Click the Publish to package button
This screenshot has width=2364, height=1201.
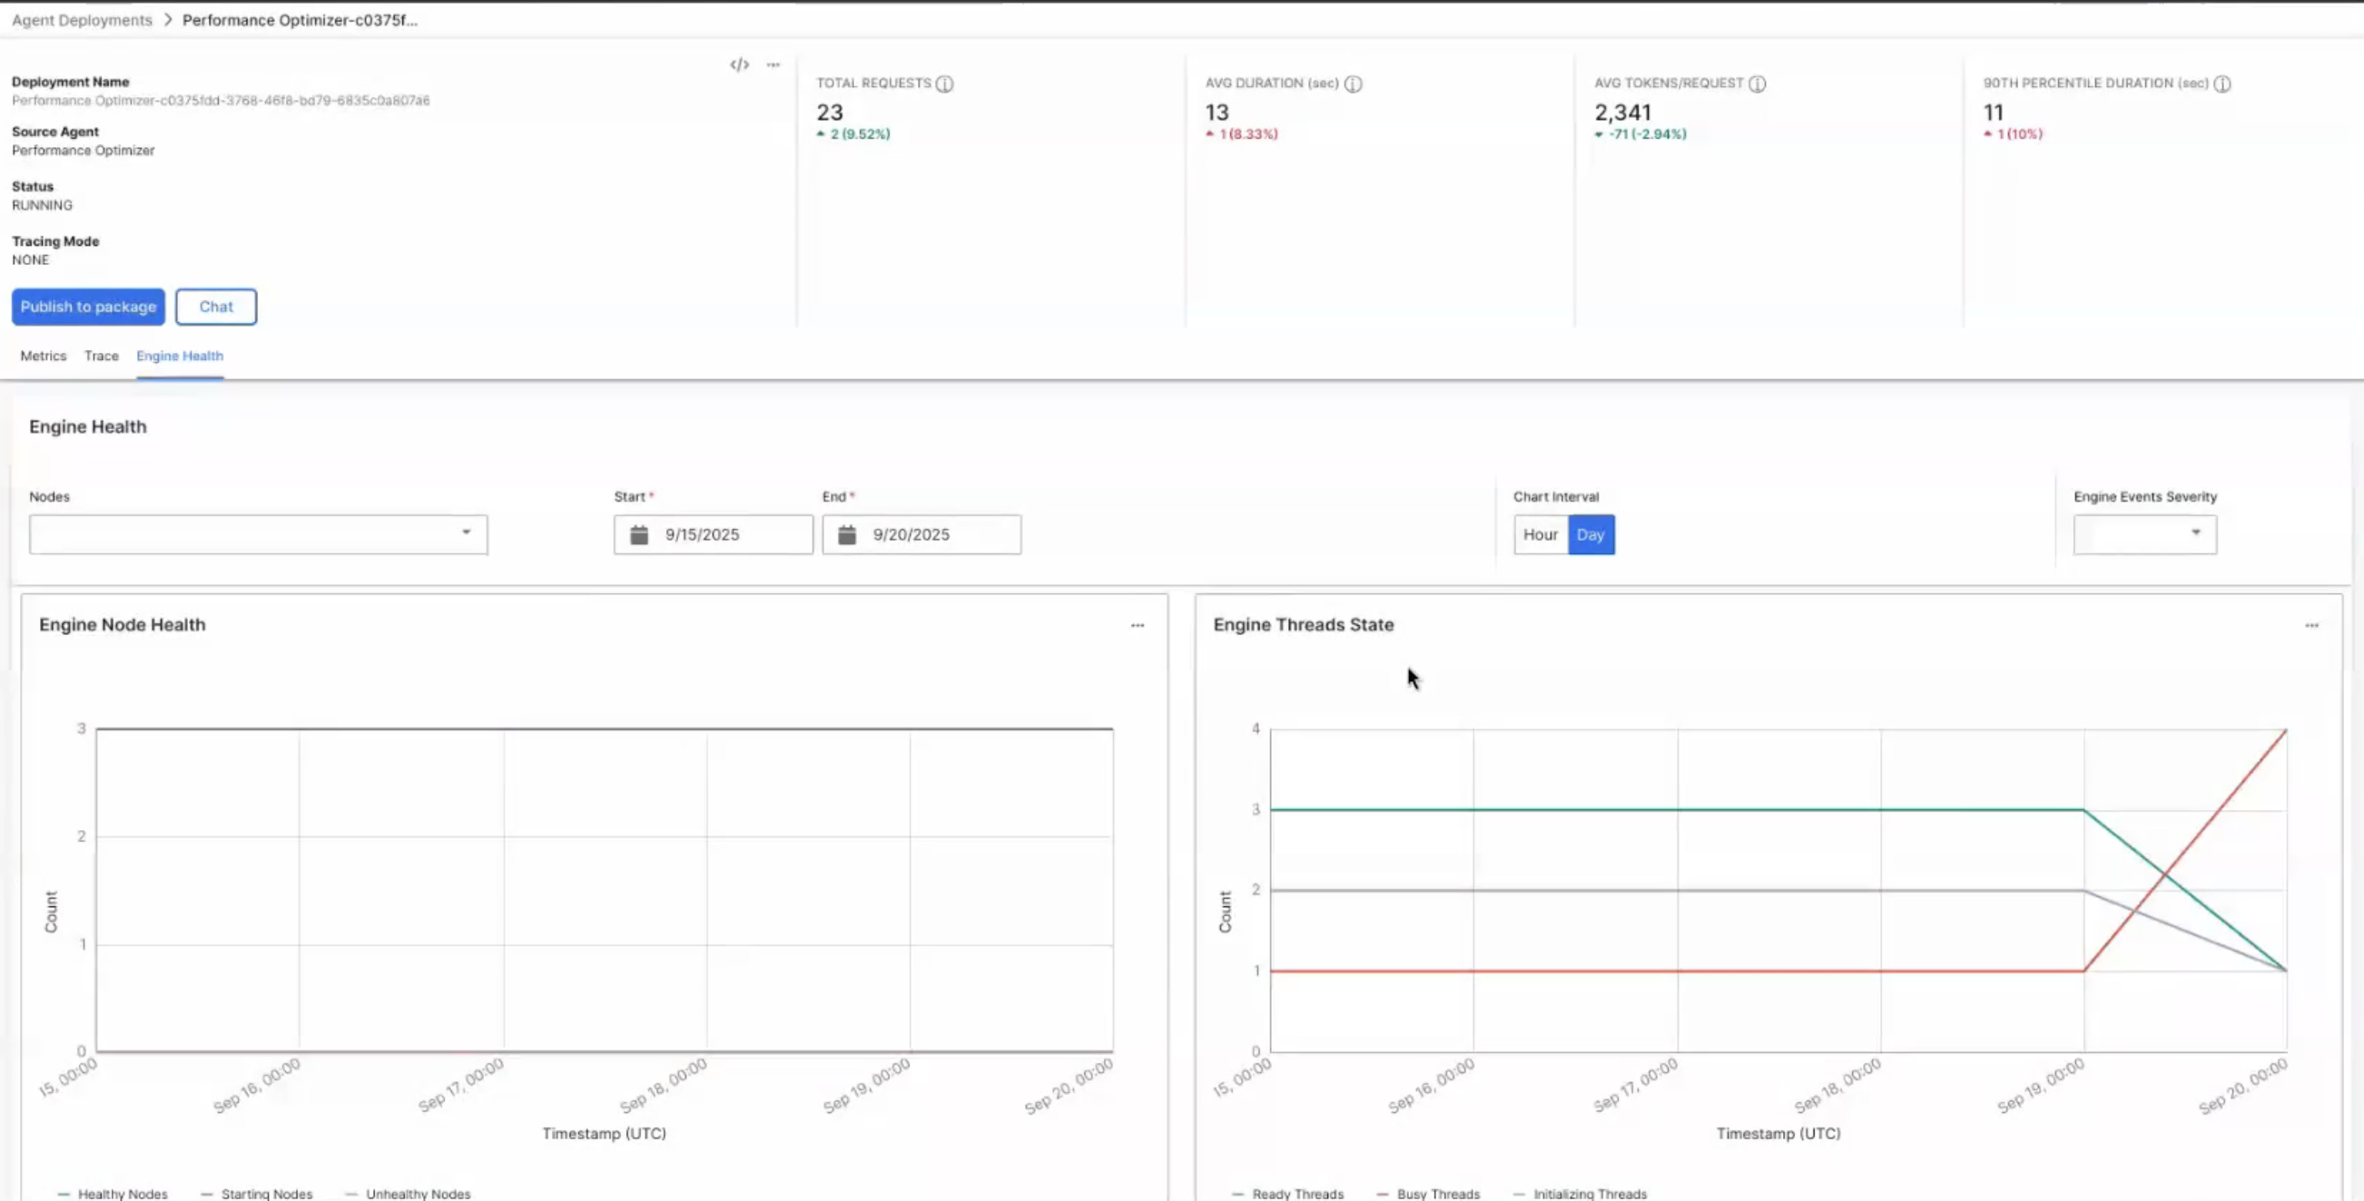click(88, 307)
